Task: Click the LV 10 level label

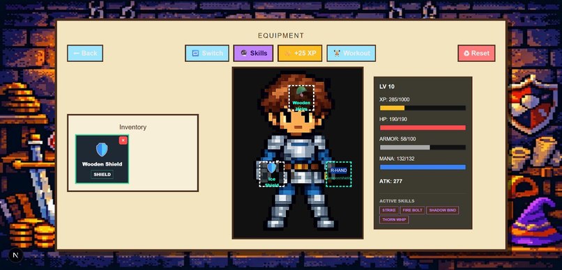Action: point(387,86)
